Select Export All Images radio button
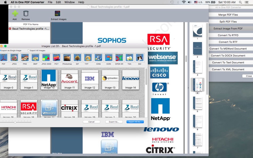The image size is (253, 158). [28, 51]
